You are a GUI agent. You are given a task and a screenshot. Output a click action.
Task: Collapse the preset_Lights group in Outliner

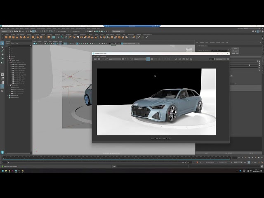(9, 60)
